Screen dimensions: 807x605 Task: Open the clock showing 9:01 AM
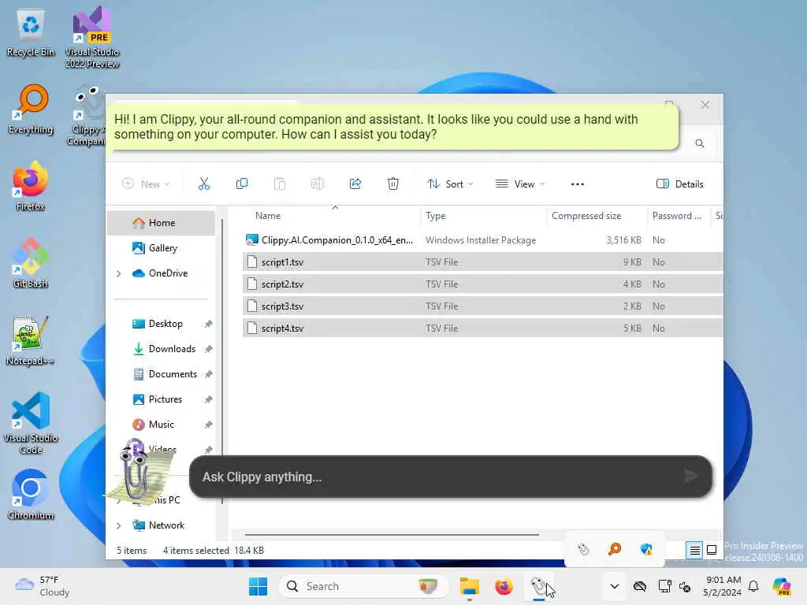click(x=723, y=586)
